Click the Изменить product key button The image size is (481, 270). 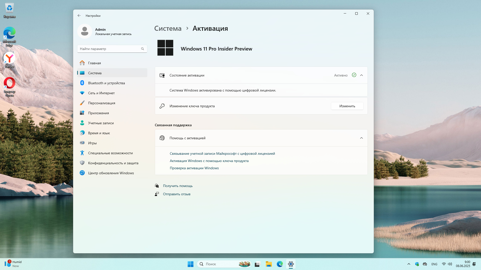(x=347, y=106)
